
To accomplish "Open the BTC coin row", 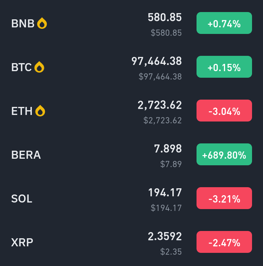I will 131,67.
